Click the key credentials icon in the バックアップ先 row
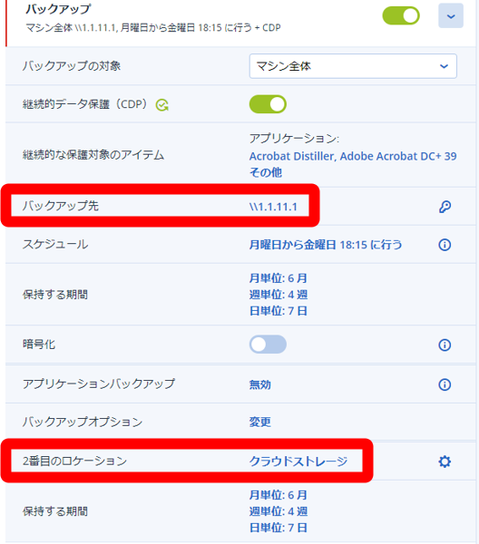 (445, 207)
